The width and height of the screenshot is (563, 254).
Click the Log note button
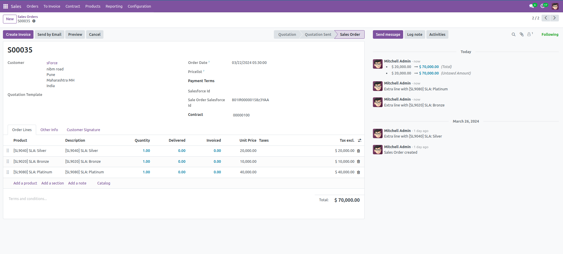click(x=415, y=35)
